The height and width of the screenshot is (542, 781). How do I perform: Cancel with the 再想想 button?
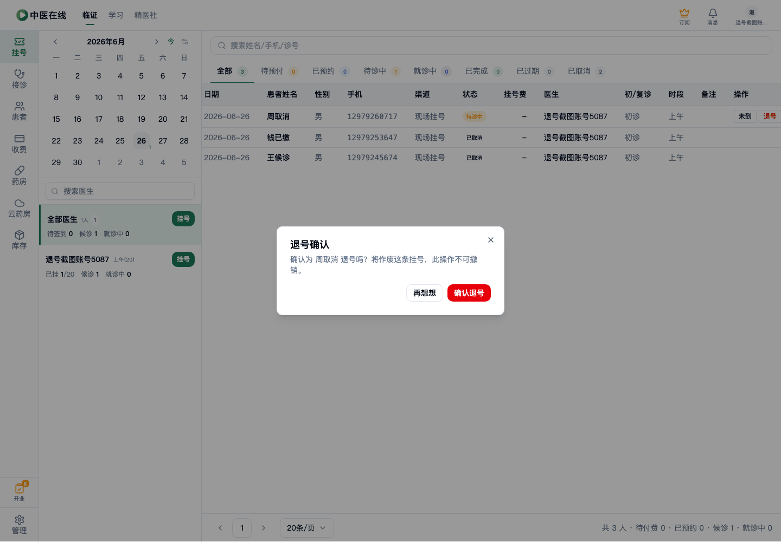click(425, 293)
